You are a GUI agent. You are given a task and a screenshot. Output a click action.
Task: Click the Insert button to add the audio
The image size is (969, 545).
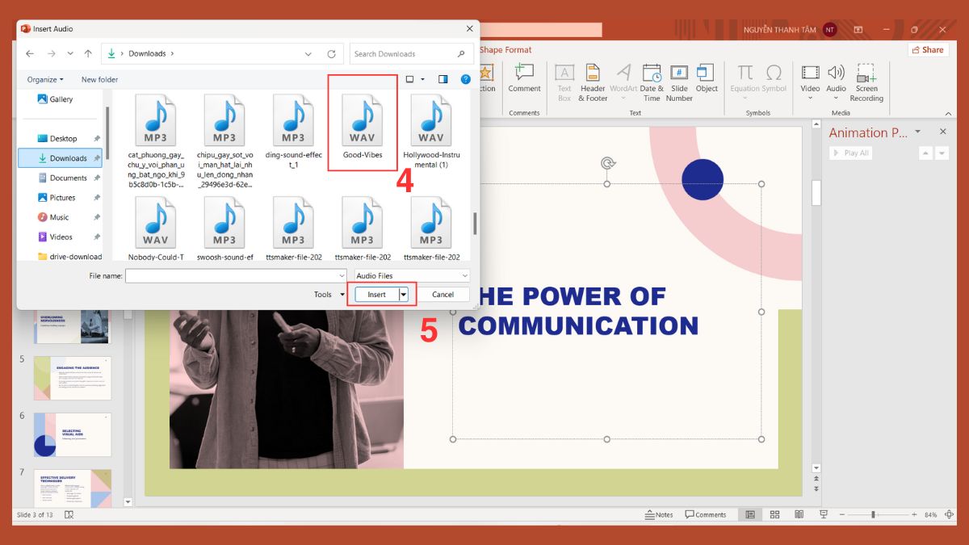click(x=376, y=294)
